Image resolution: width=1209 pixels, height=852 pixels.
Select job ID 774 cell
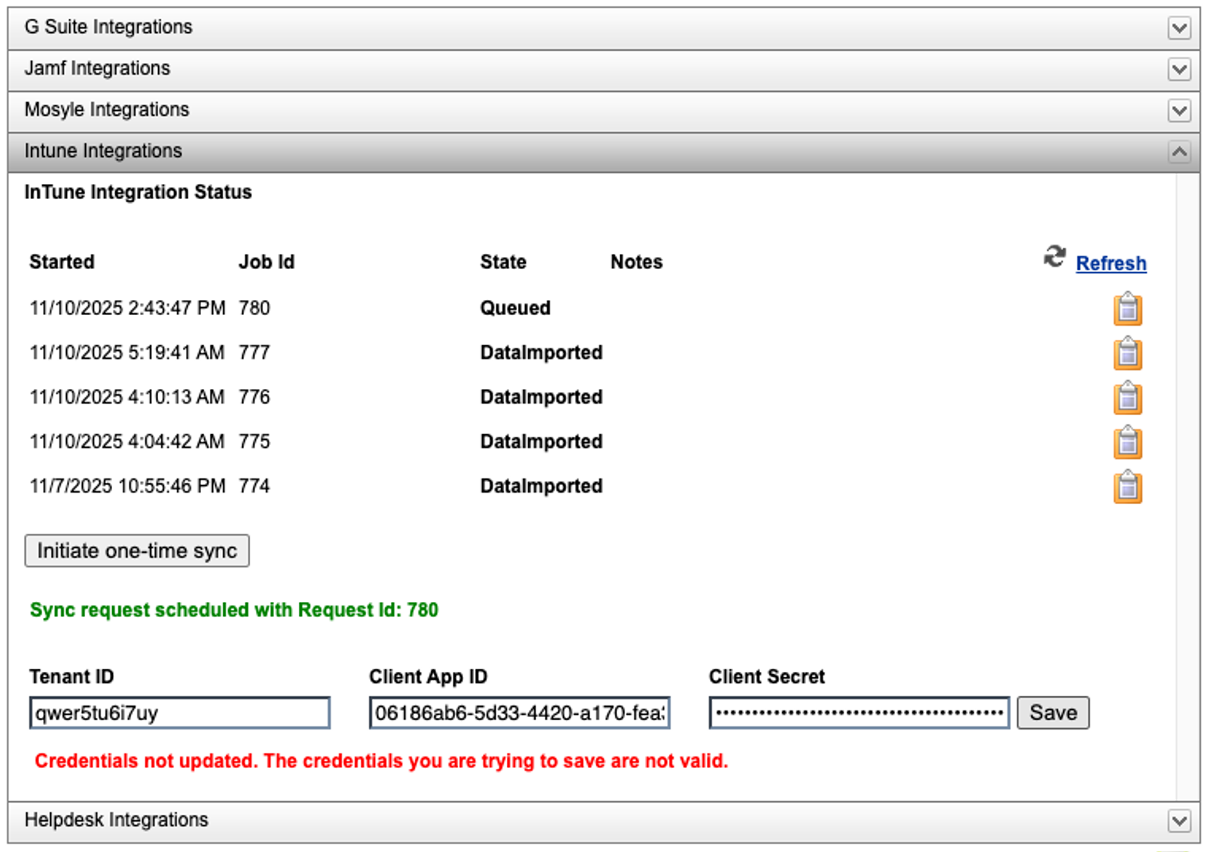tap(254, 486)
